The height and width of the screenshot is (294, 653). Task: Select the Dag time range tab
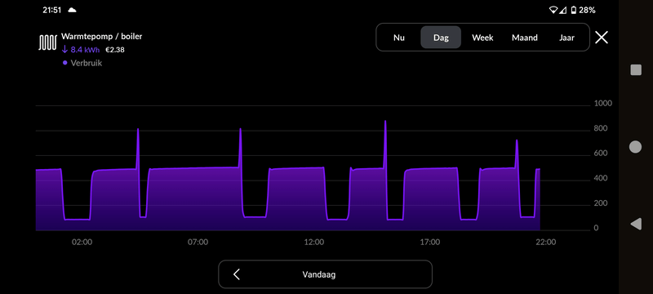(x=441, y=38)
